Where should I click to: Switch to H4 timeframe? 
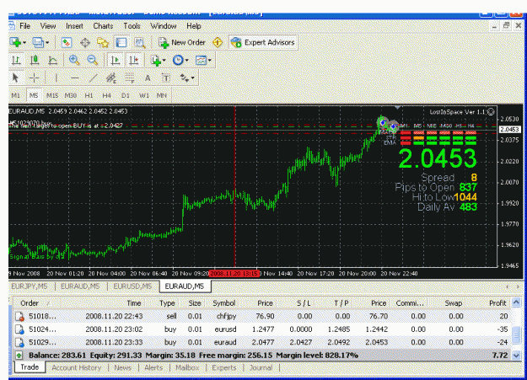(x=107, y=95)
